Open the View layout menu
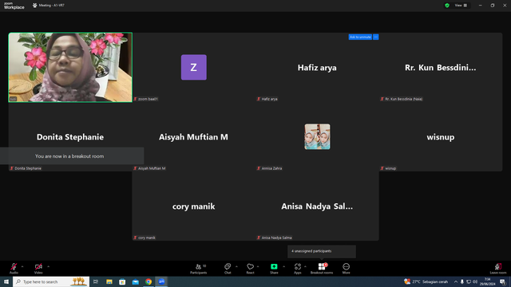 tap(461, 6)
